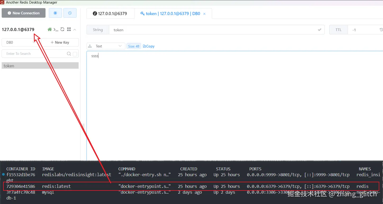
Task: Click the String type label
Action: point(98,30)
